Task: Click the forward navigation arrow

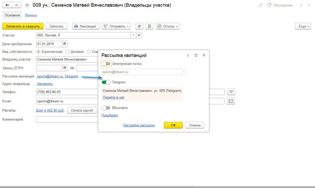Action: 17,5
